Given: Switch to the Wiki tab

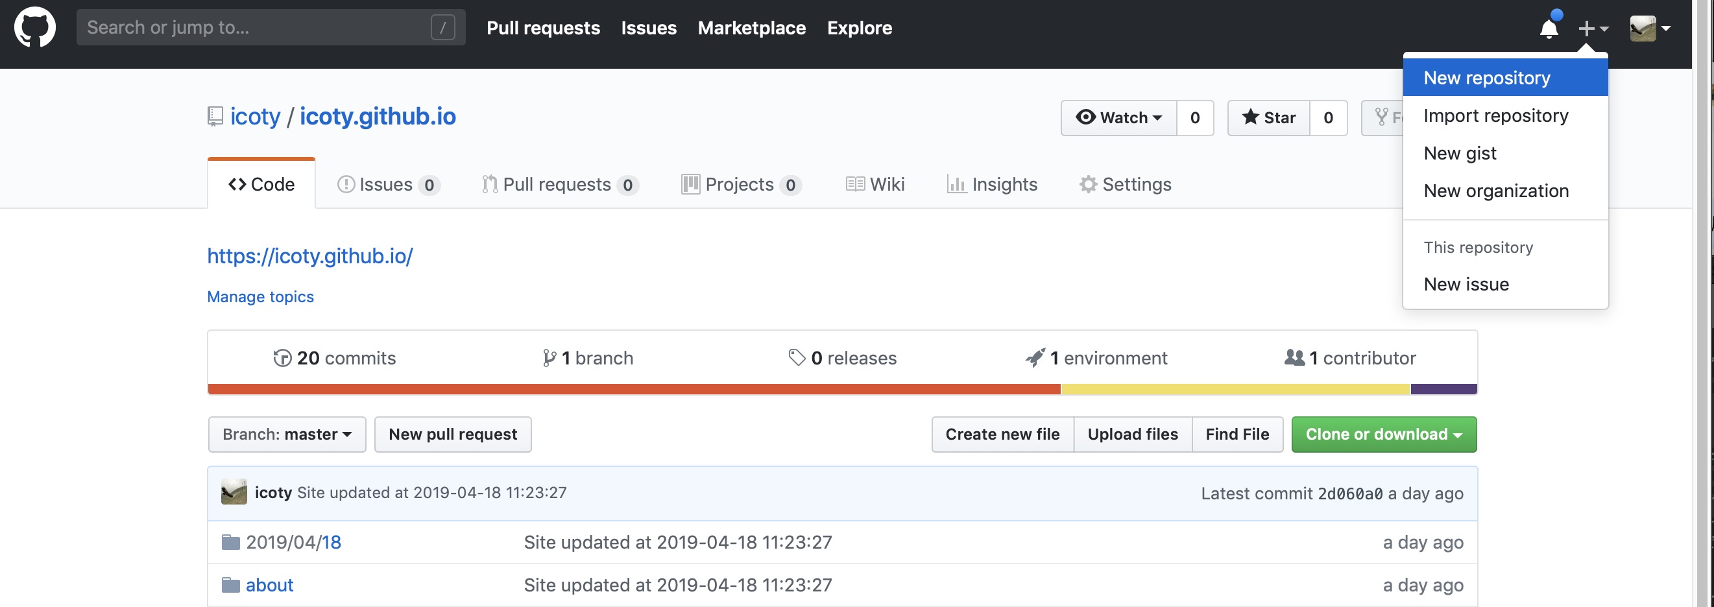Looking at the screenshot, I should [875, 184].
